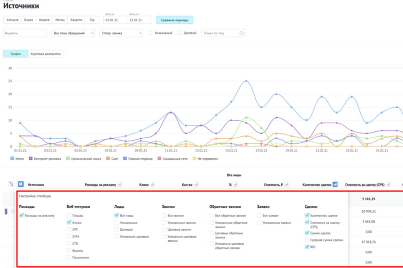Open the column settings gear icon
The height and width of the screenshot is (268, 403).
(x=21, y=184)
